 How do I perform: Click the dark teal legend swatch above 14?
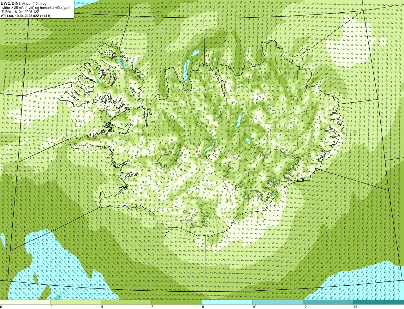pyautogui.click(x=379, y=302)
